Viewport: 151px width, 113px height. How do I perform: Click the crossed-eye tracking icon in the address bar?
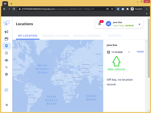click(107, 9)
